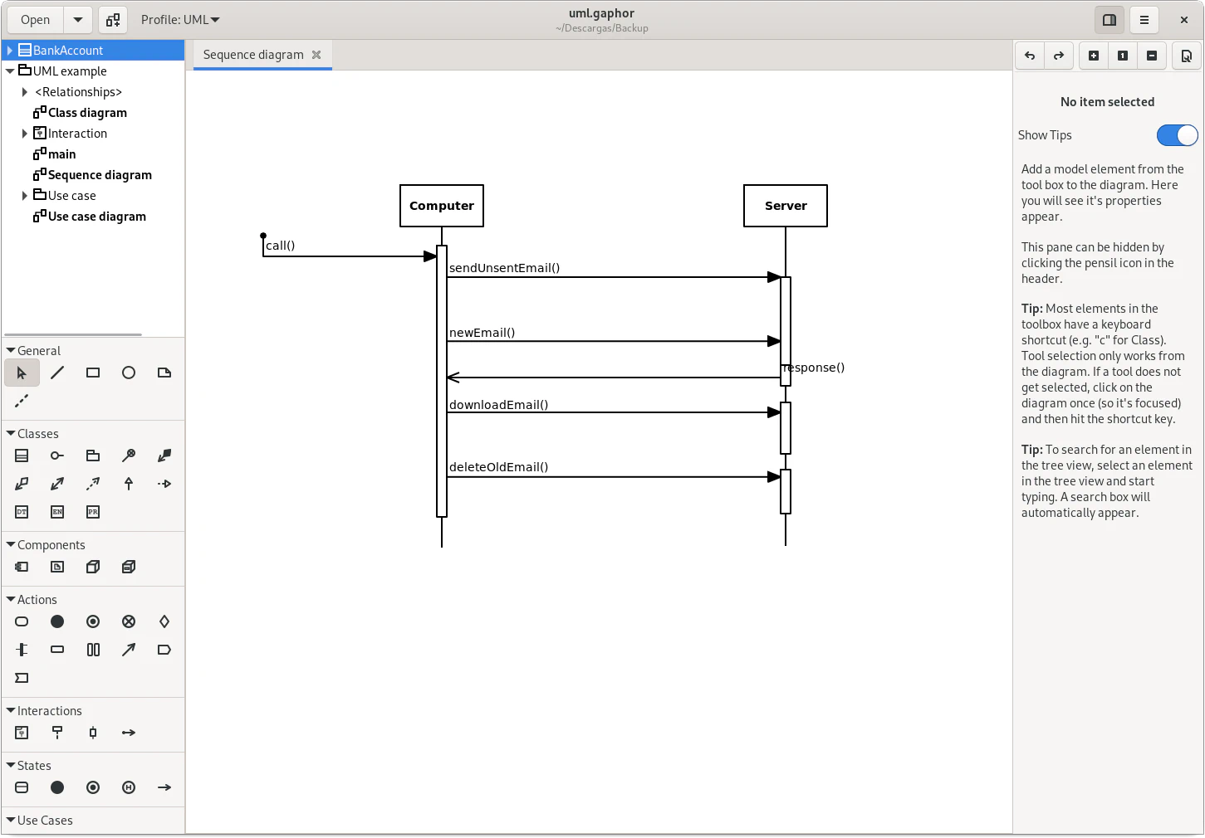Pick the ellipse tool in General
1205x838 pixels.
129,373
